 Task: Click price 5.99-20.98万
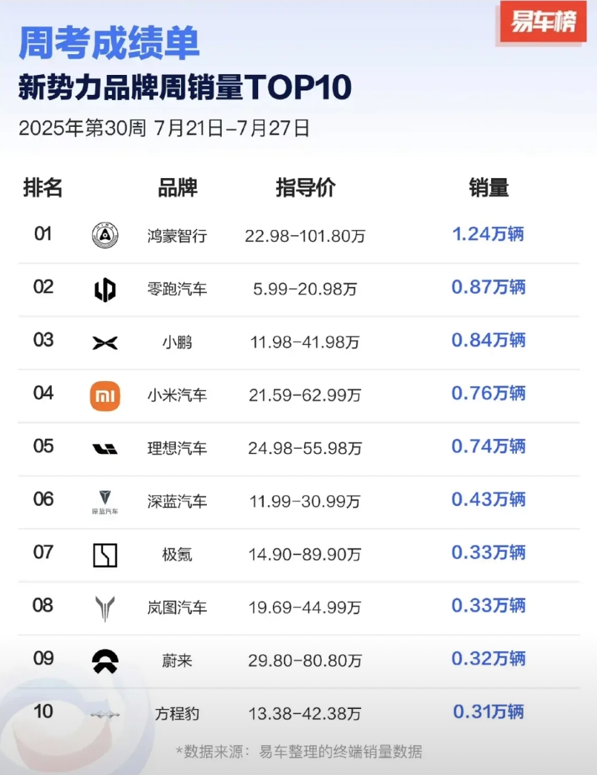(305, 288)
